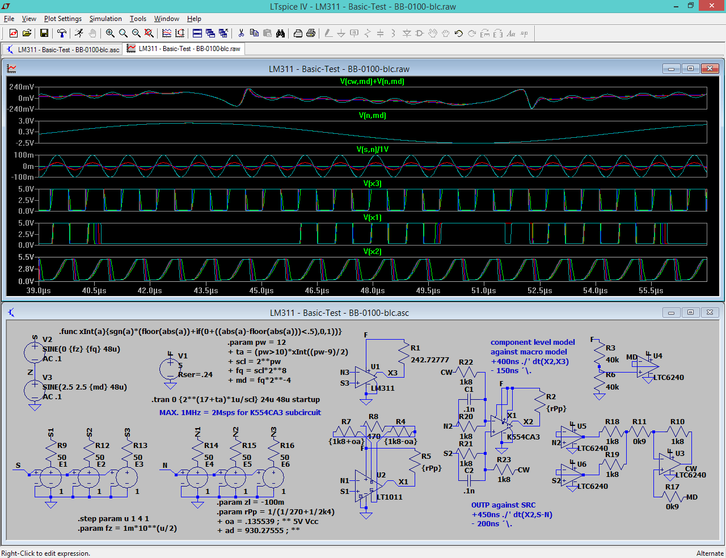Select the Inductor placement tool
The image size is (726, 558).
(393, 33)
